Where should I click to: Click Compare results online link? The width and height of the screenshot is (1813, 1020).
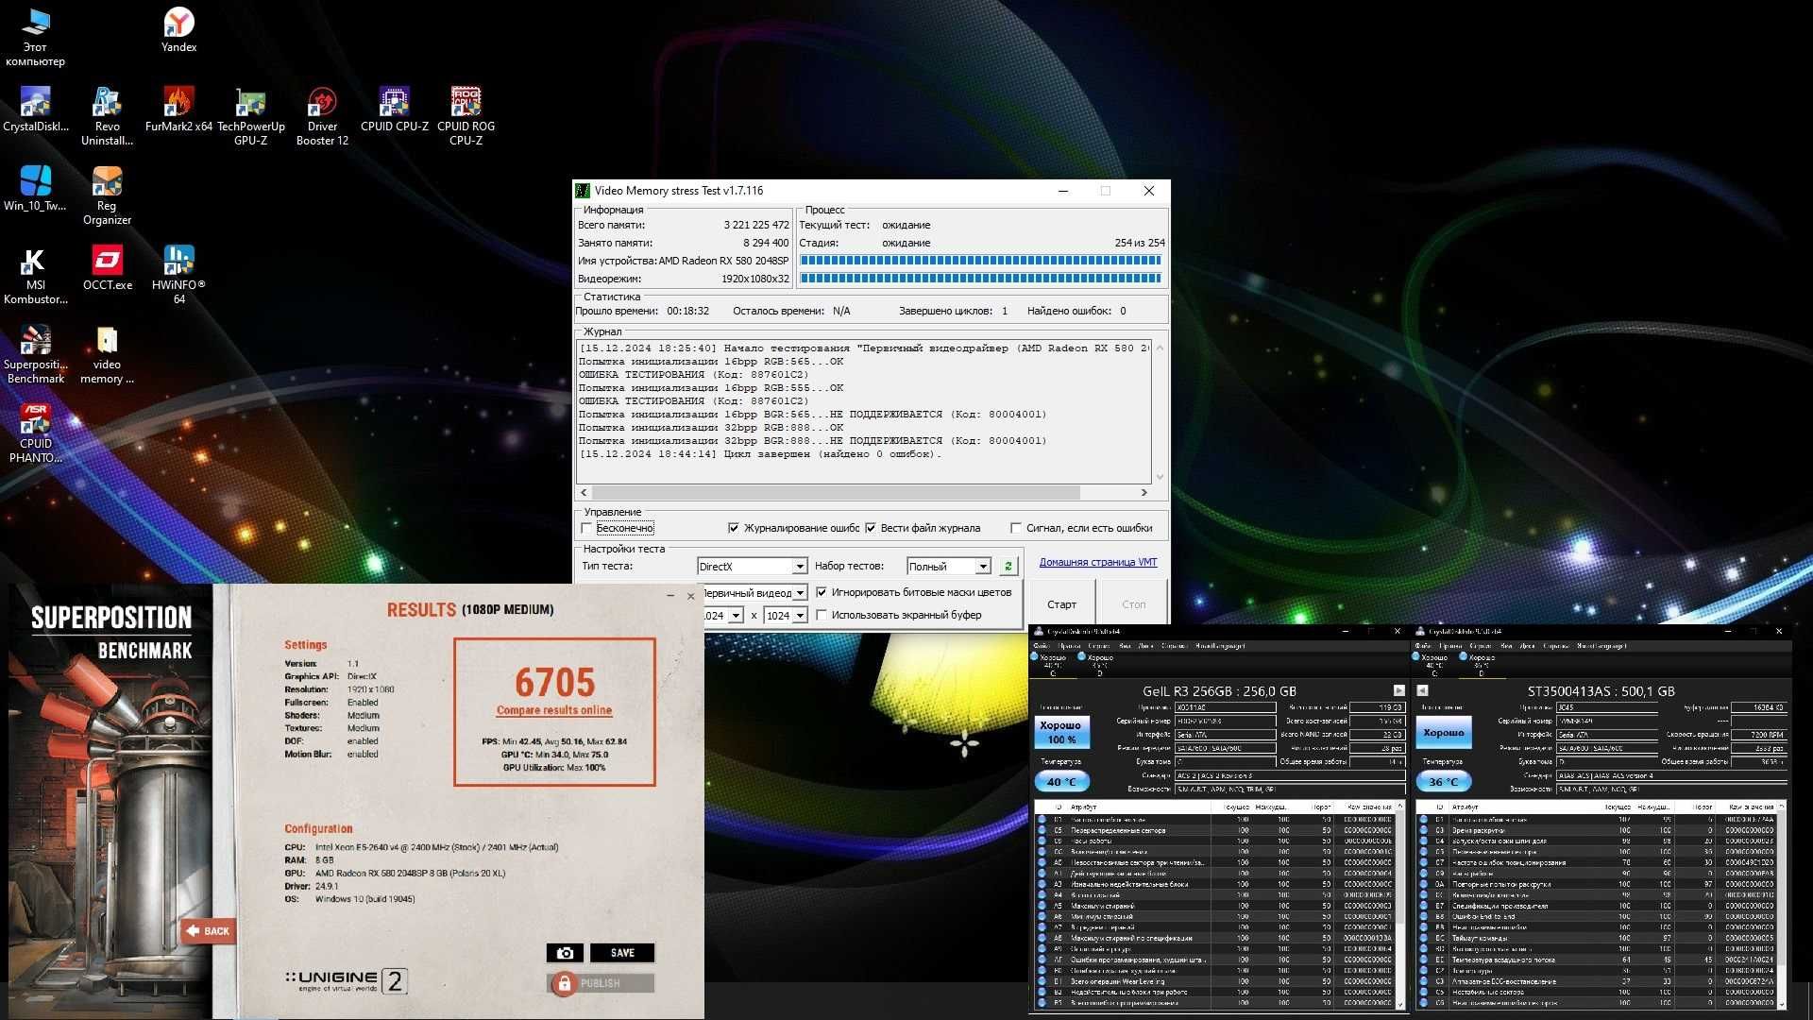point(554,710)
